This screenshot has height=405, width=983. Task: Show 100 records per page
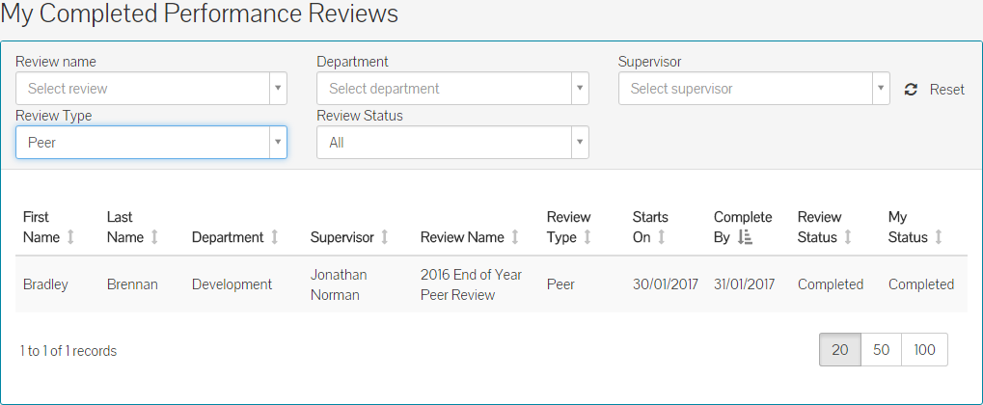924,350
